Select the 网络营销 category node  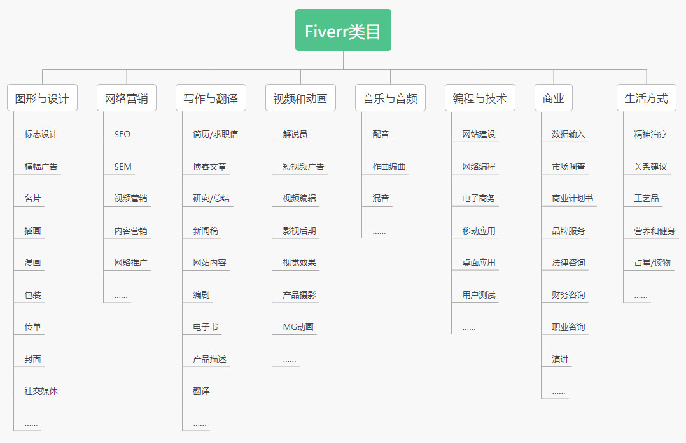pos(127,98)
